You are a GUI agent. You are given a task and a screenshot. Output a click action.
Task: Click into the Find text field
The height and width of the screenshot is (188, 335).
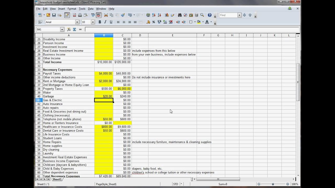point(228,15)
